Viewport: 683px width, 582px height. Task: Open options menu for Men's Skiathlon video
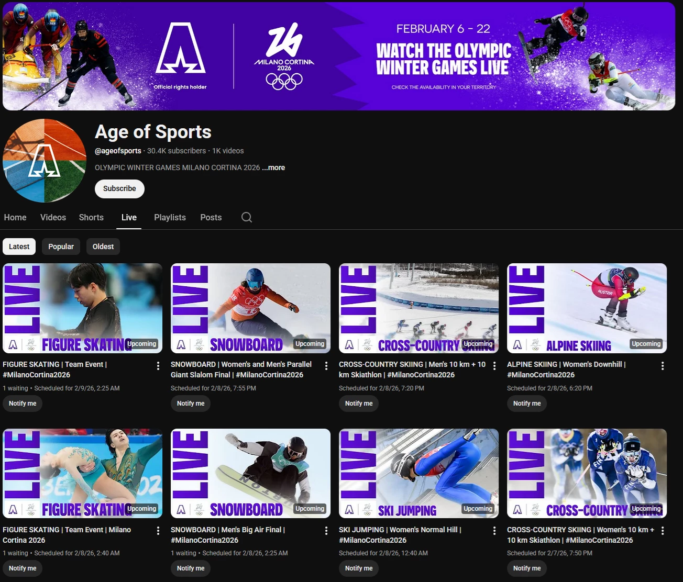[494, 366]
